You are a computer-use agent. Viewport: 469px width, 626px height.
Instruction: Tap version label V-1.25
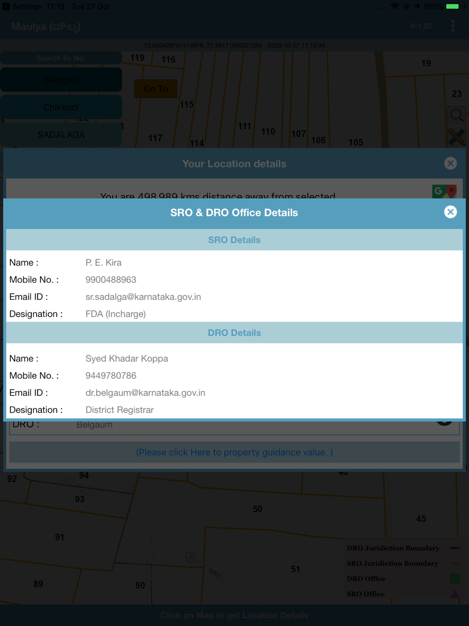tap(421, 26)
